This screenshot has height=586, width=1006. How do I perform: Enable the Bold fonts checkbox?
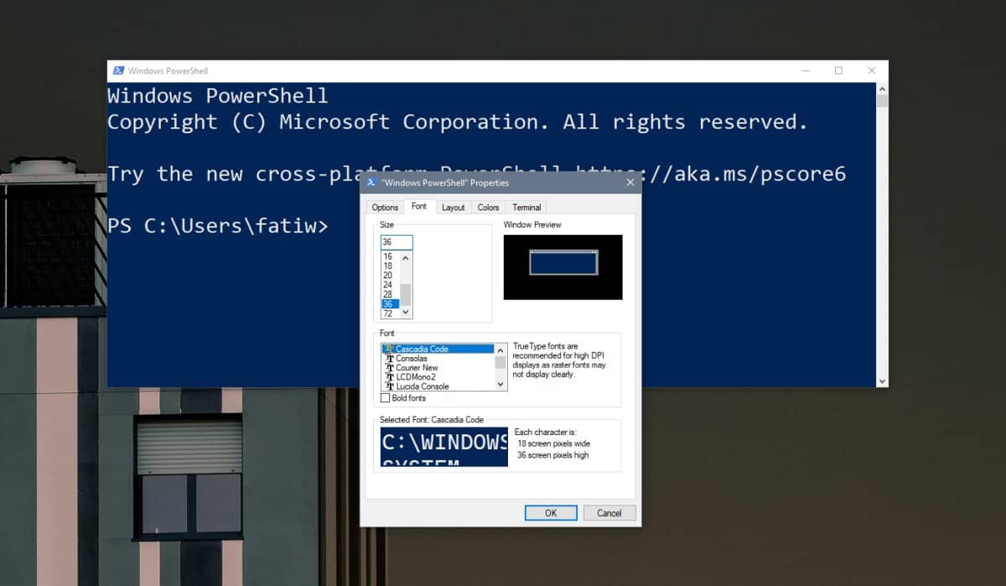386,398
